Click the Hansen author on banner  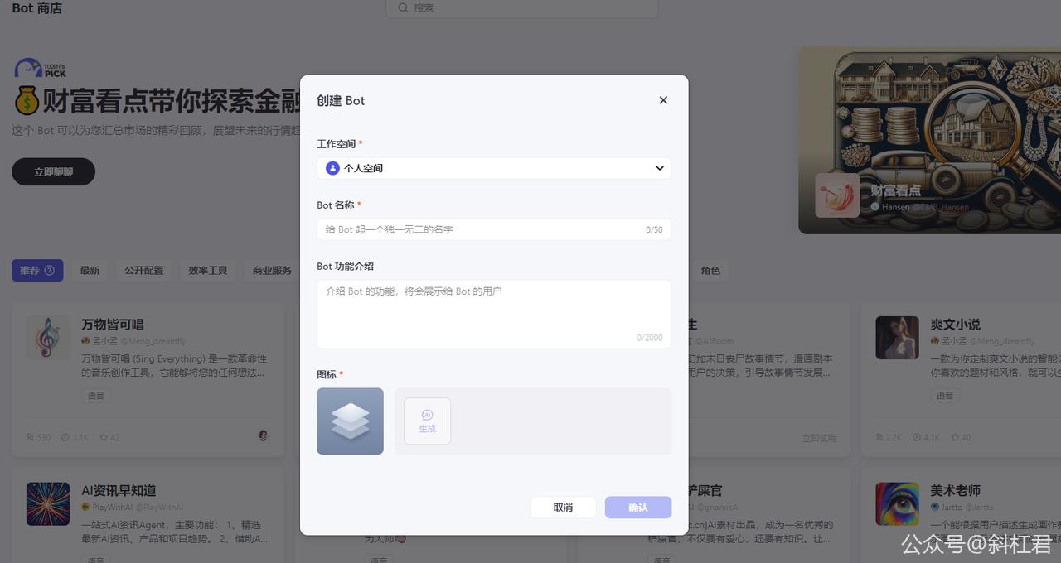point(895,207)
